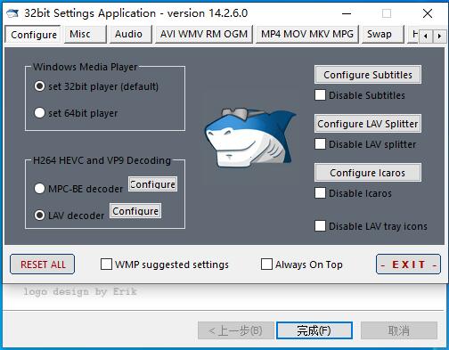This screenshot has height=350, width=449.
Task: Click Configure LAV Splitter button
Action: point(368,124)
